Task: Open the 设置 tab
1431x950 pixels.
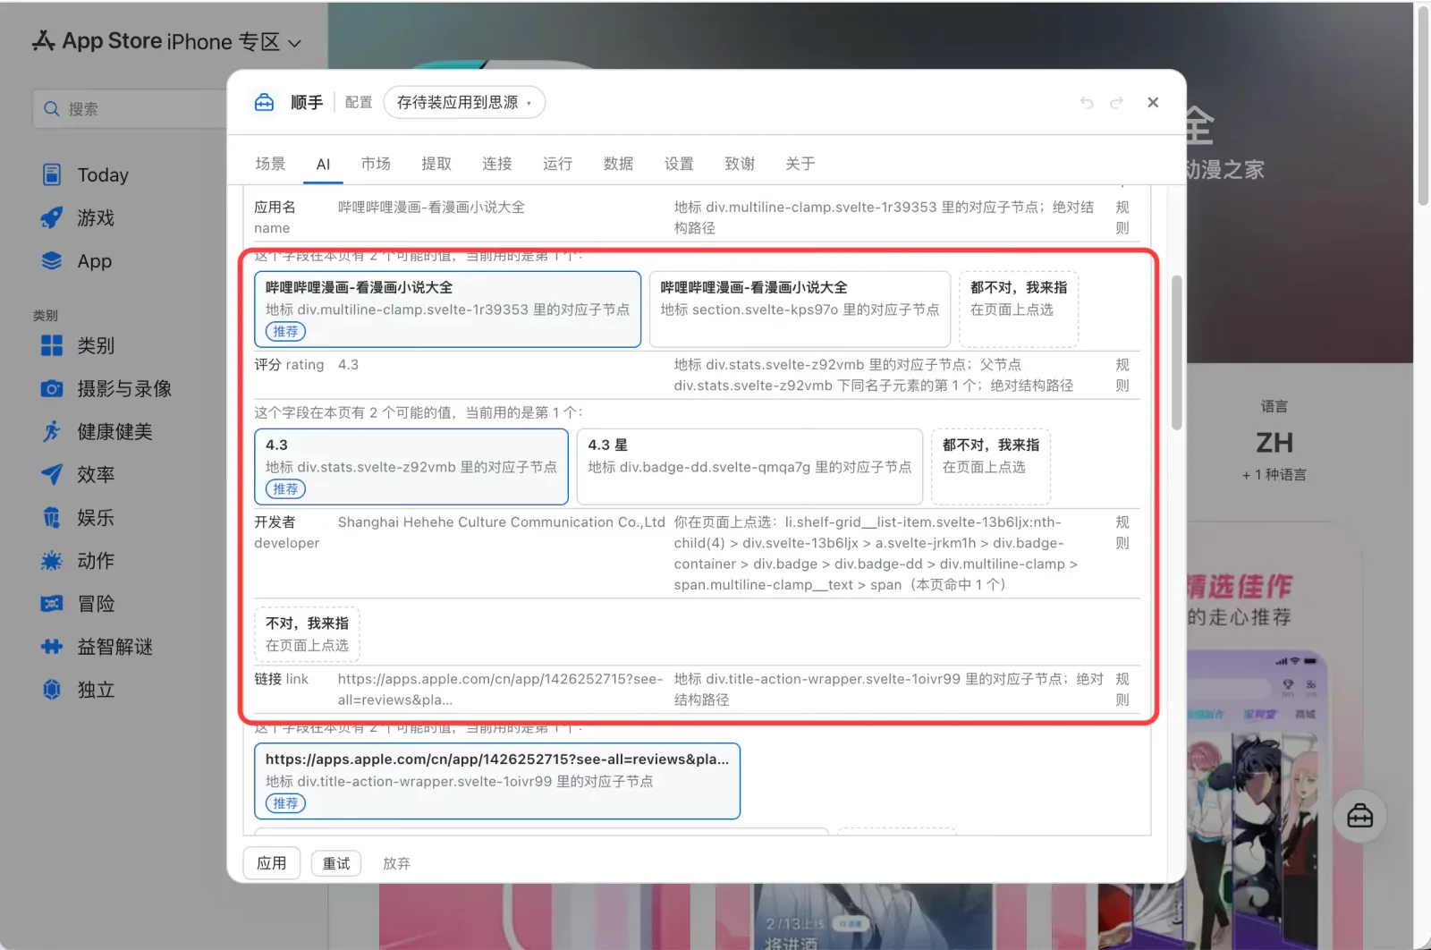Action: (x=679, y=164)
